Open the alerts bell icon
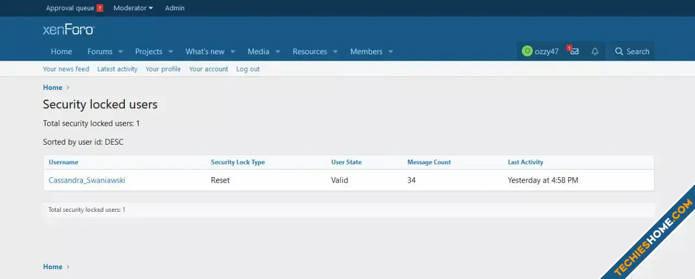 click(595, 51)
